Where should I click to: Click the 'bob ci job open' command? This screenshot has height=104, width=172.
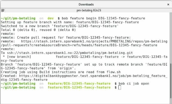[134, 84]
